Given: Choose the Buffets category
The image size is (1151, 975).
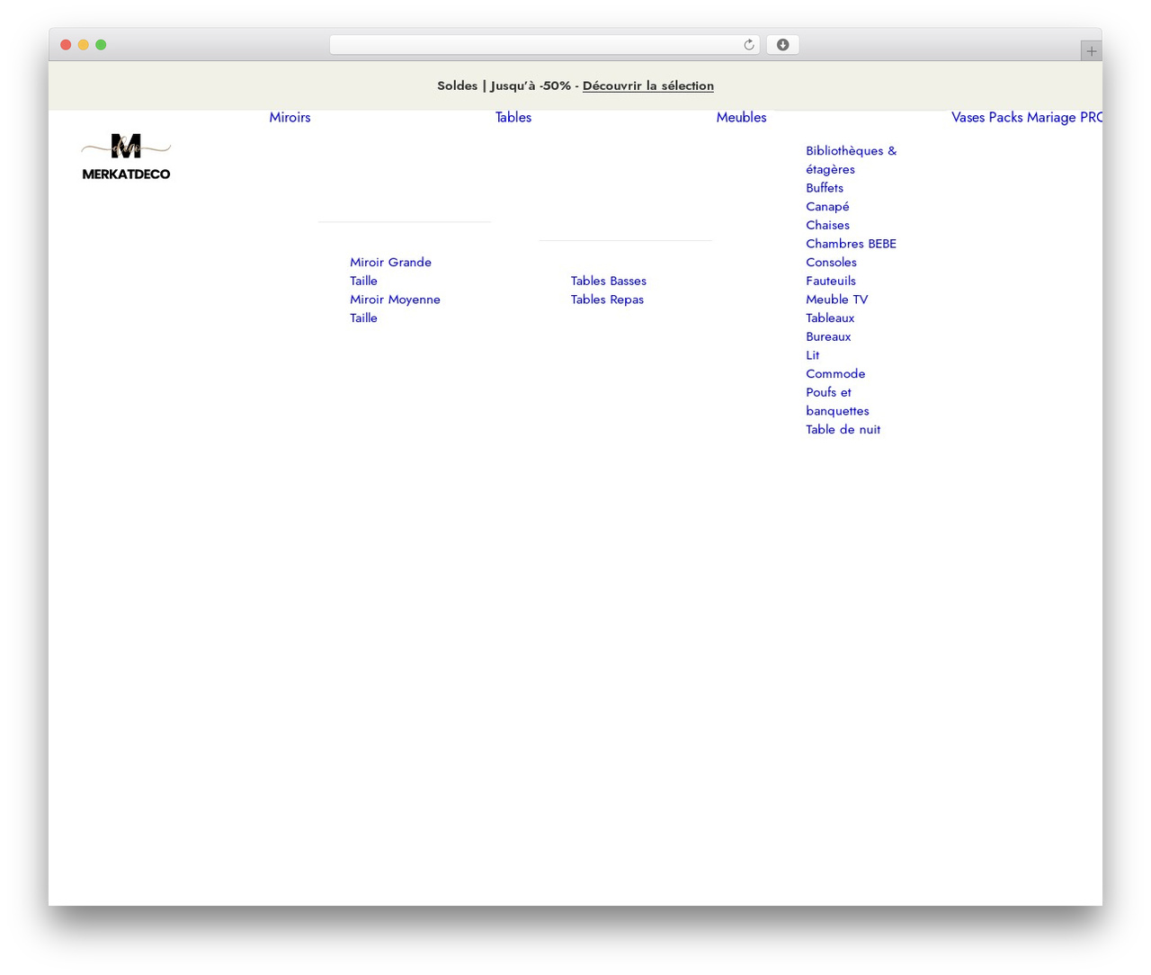Looking at the screenshot, I should click(x=825, y=188).
